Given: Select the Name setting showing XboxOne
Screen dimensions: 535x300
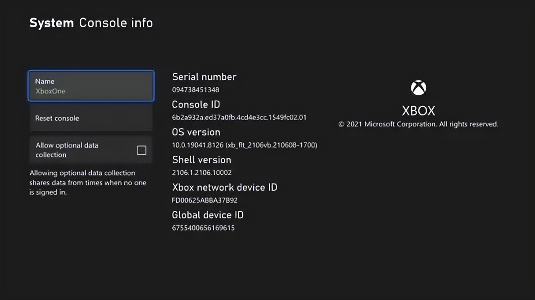Looking at the screenshot, I should coord(91,86).
